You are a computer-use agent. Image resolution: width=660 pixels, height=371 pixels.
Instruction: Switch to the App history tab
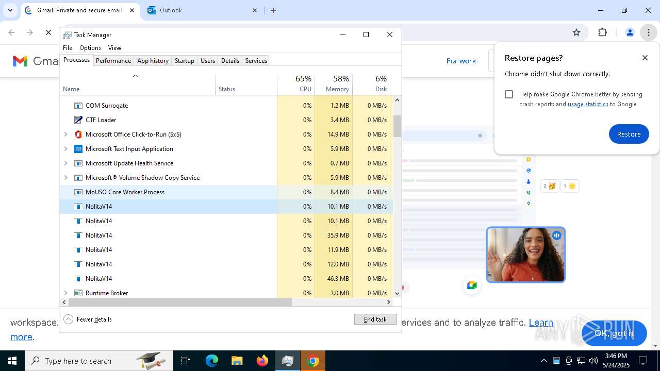click(x=153, y=61)
